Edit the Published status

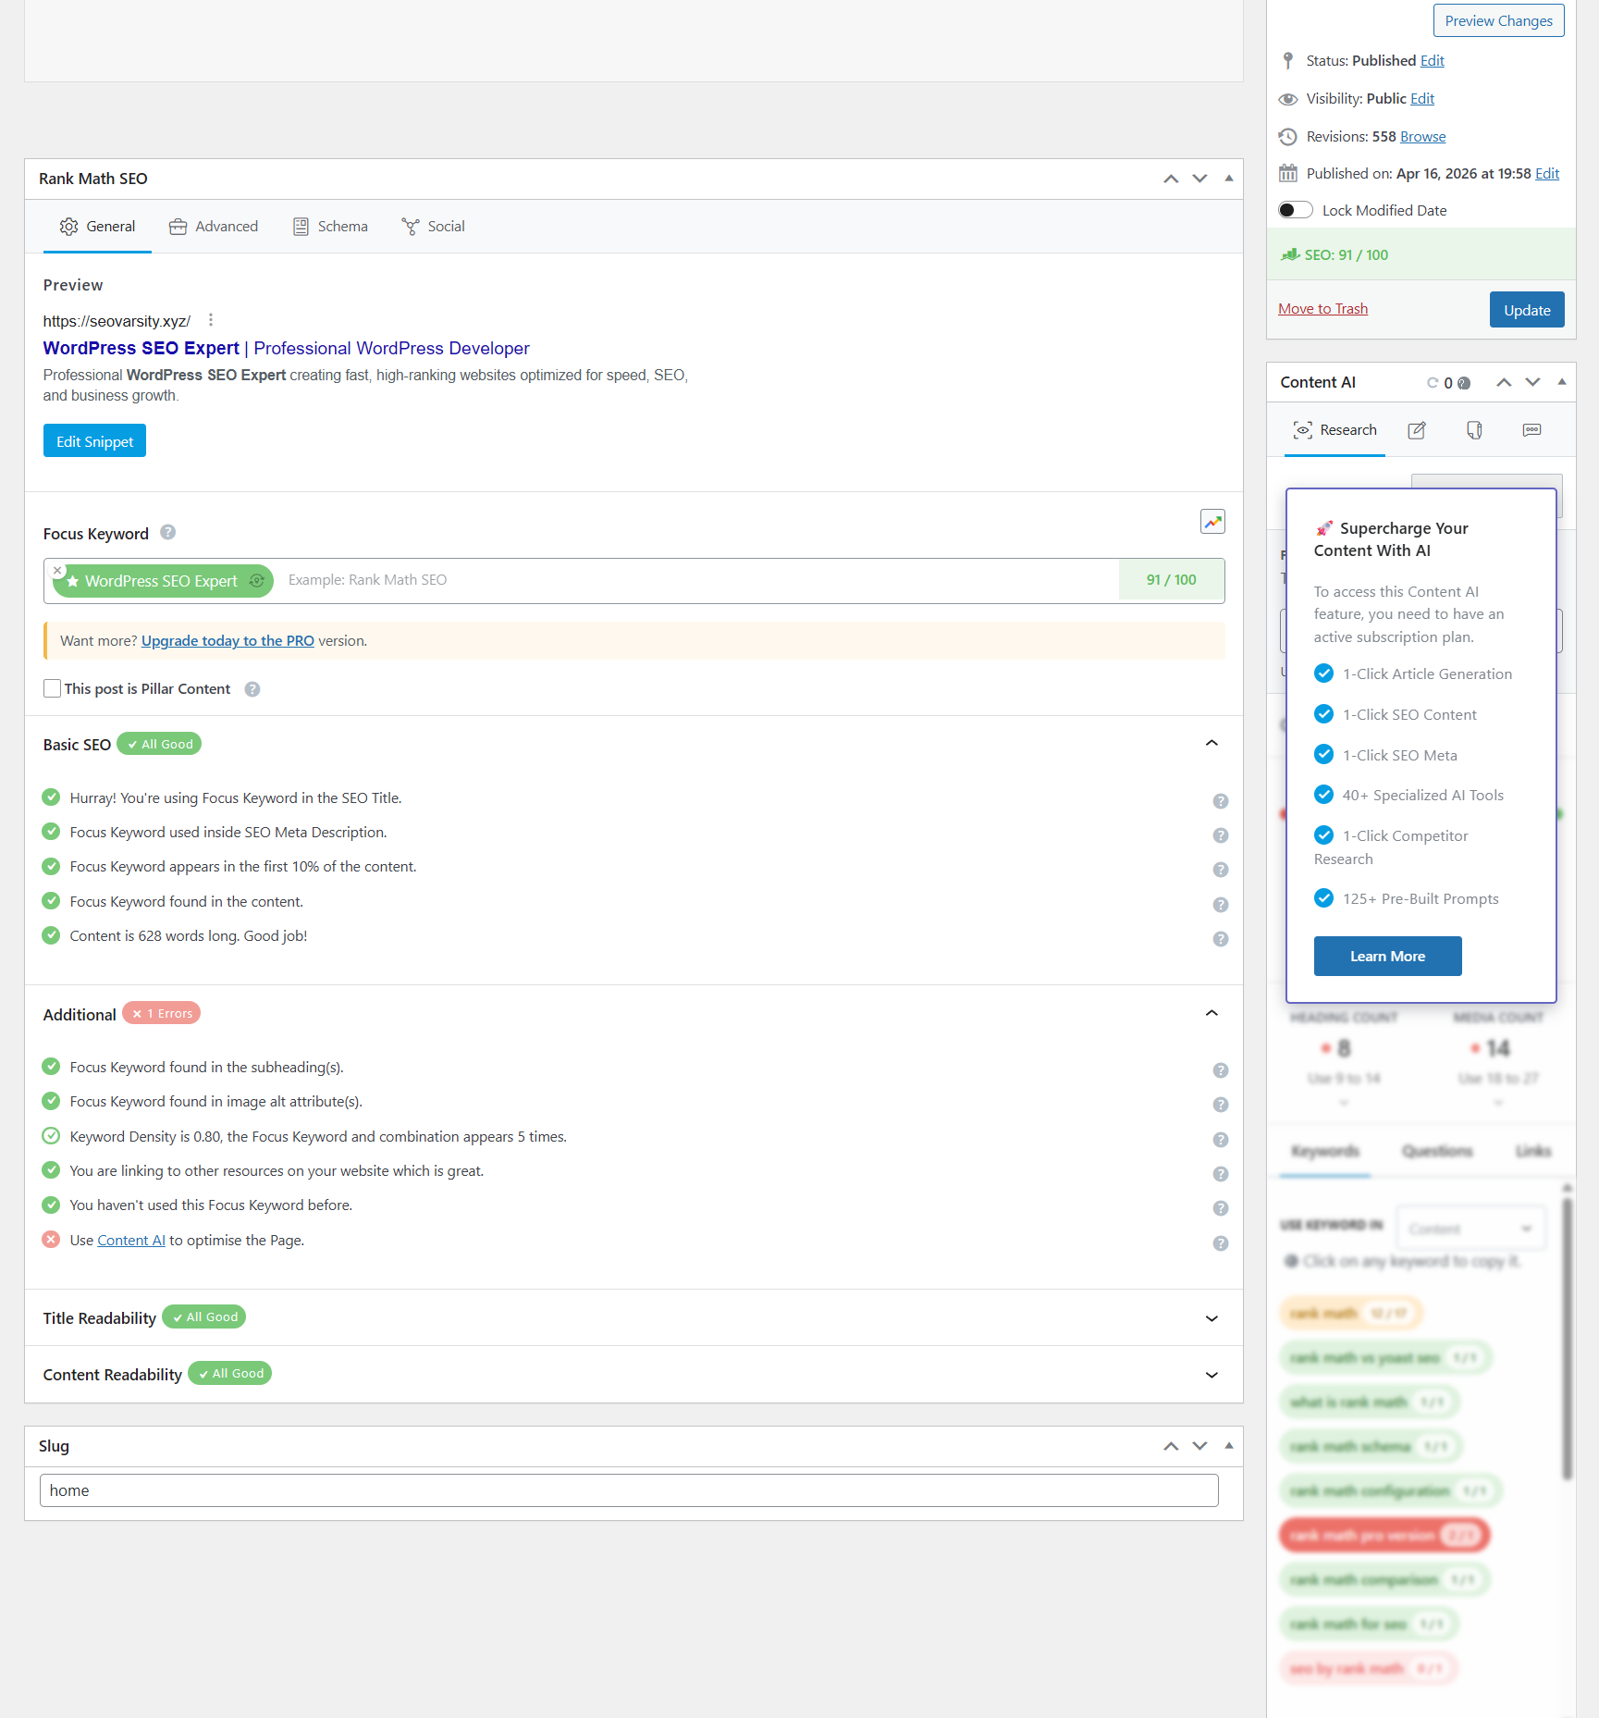point(1432,61)
